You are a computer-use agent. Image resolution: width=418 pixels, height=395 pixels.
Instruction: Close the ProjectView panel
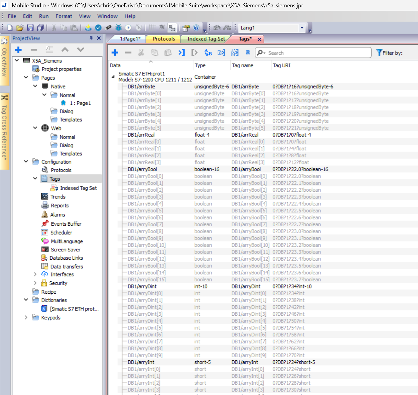pyautogui.click(x=99, y=38)
